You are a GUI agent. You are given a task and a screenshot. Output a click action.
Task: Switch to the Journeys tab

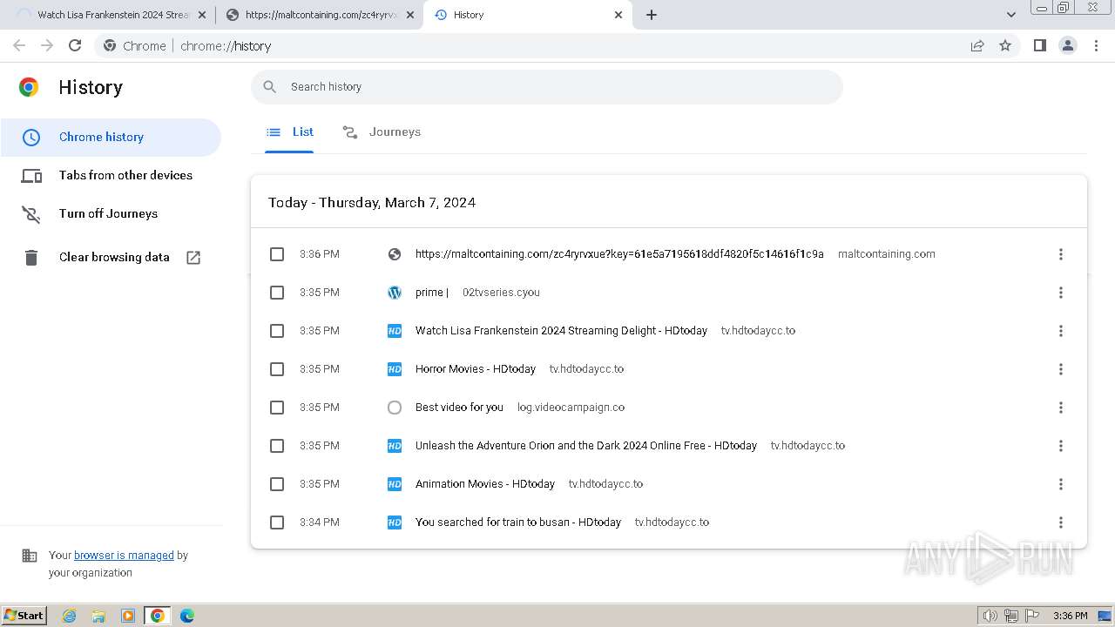click(382, 132)
